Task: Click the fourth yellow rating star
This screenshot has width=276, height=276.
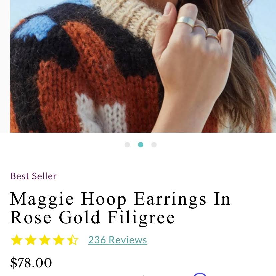Action: click(59, 240)
